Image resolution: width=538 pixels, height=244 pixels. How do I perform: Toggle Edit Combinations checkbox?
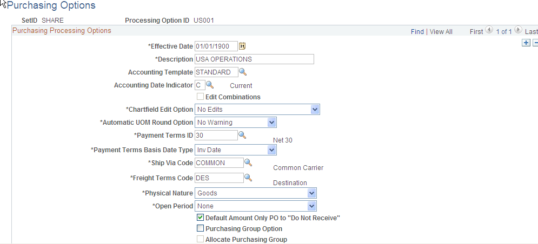point(200,97)
